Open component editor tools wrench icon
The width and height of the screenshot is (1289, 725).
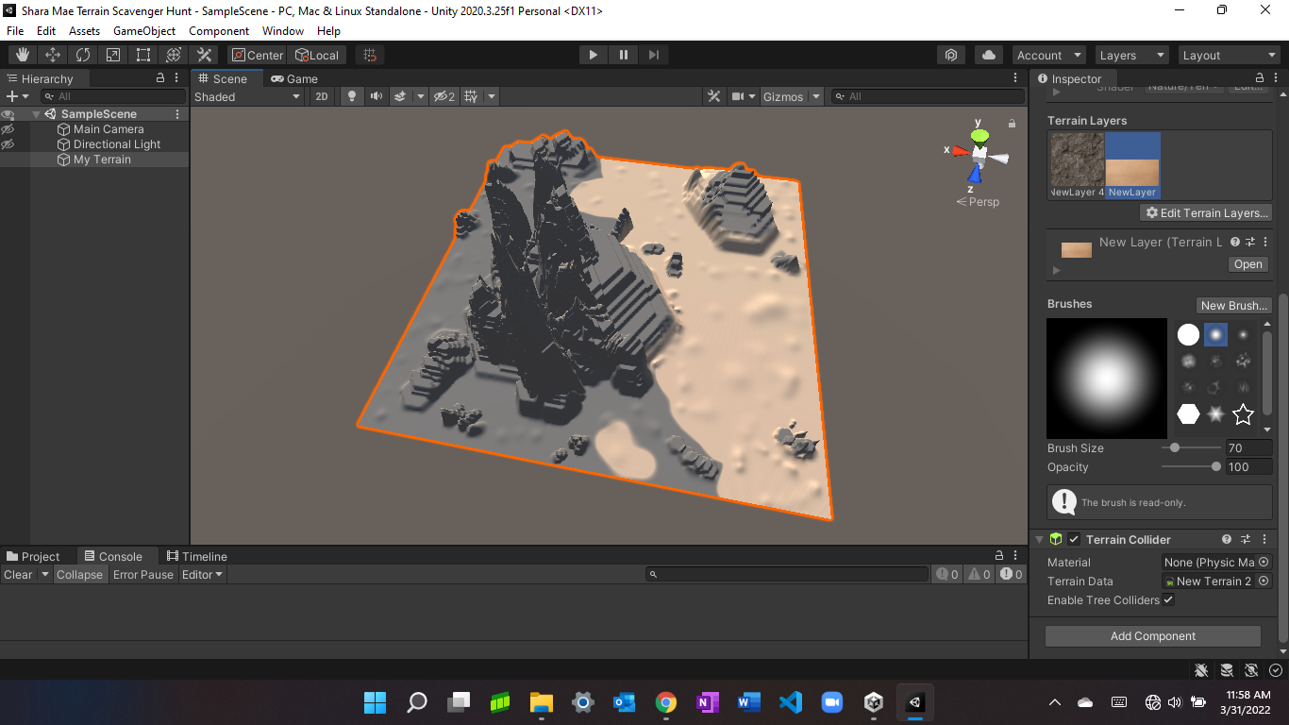pos(714,96)
